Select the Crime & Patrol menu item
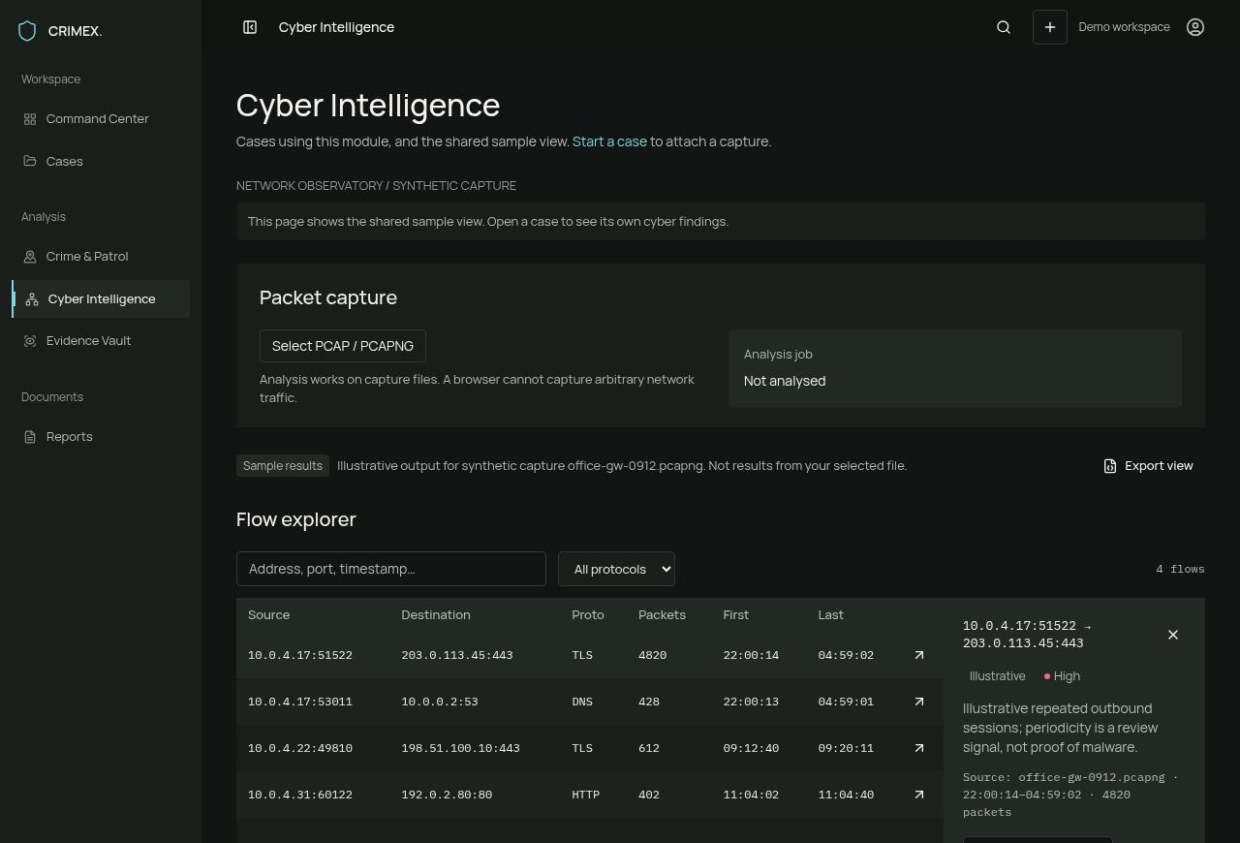Viewport: 1240px width, 843px height. coord(101,257)
